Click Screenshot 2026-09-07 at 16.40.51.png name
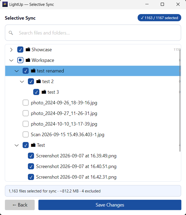Image resolution: width=186 pixels, height=215 pixels. click(x=76, y=166)
